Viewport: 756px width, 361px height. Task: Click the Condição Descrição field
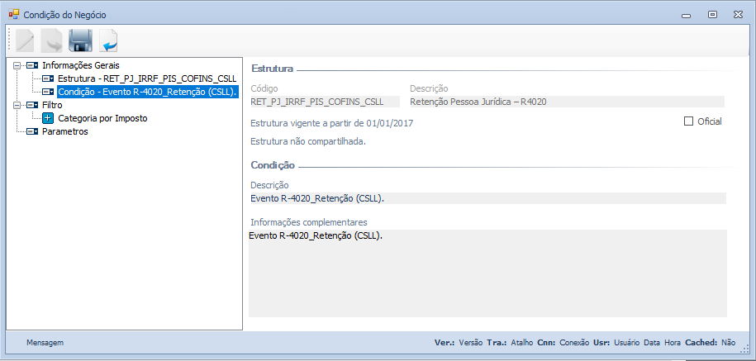point(488,198)
